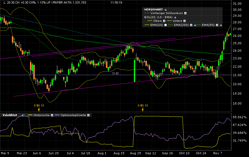Click first D $0.13 dividend arrow marker
The image size is (249, 157).
coord(39,109)
